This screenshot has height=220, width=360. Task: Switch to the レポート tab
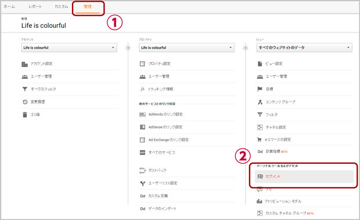coord(35,6)
